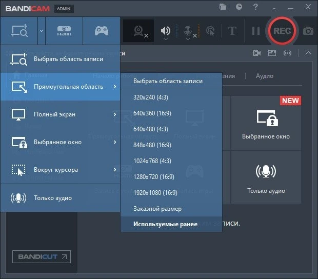This screenshot has width=318, height=279.
Task: Switch to HDMI device recording mode
Action: point(64,31)
